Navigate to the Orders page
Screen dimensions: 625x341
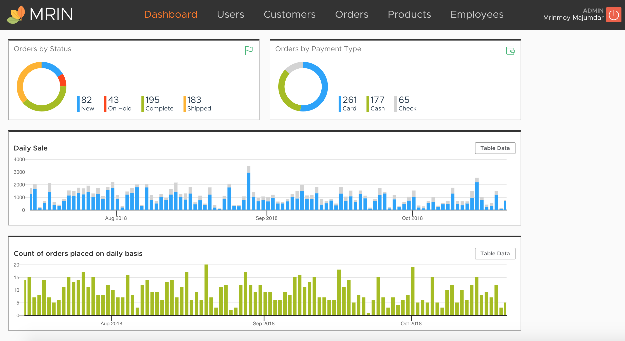352,14
